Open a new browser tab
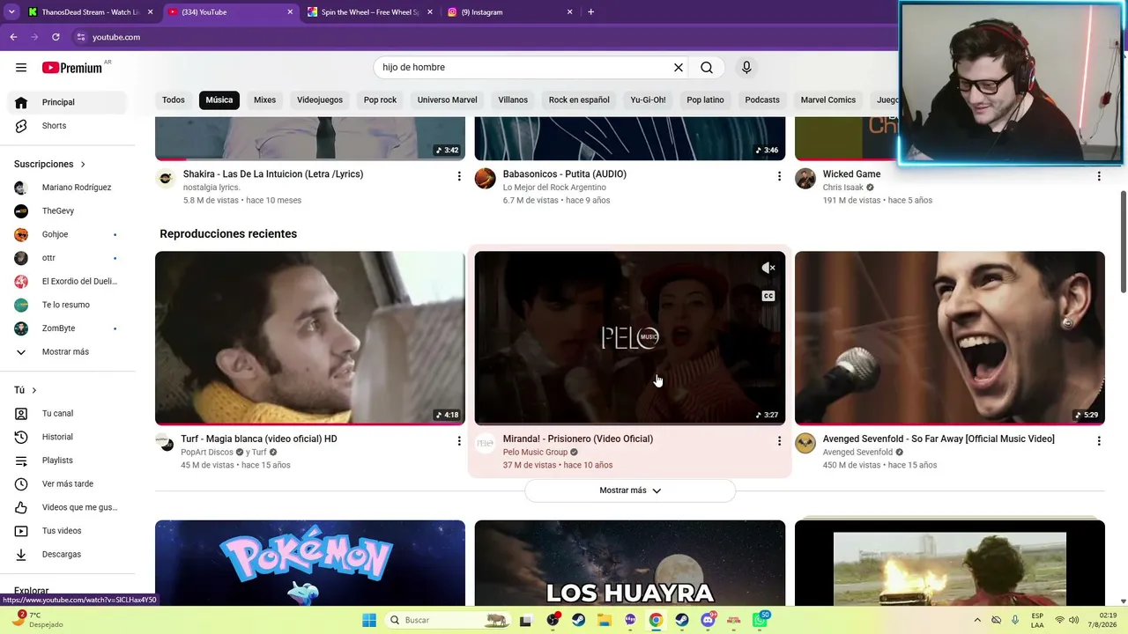Image resolution: width=1128 pixels, height=634 pixels. 590,12
